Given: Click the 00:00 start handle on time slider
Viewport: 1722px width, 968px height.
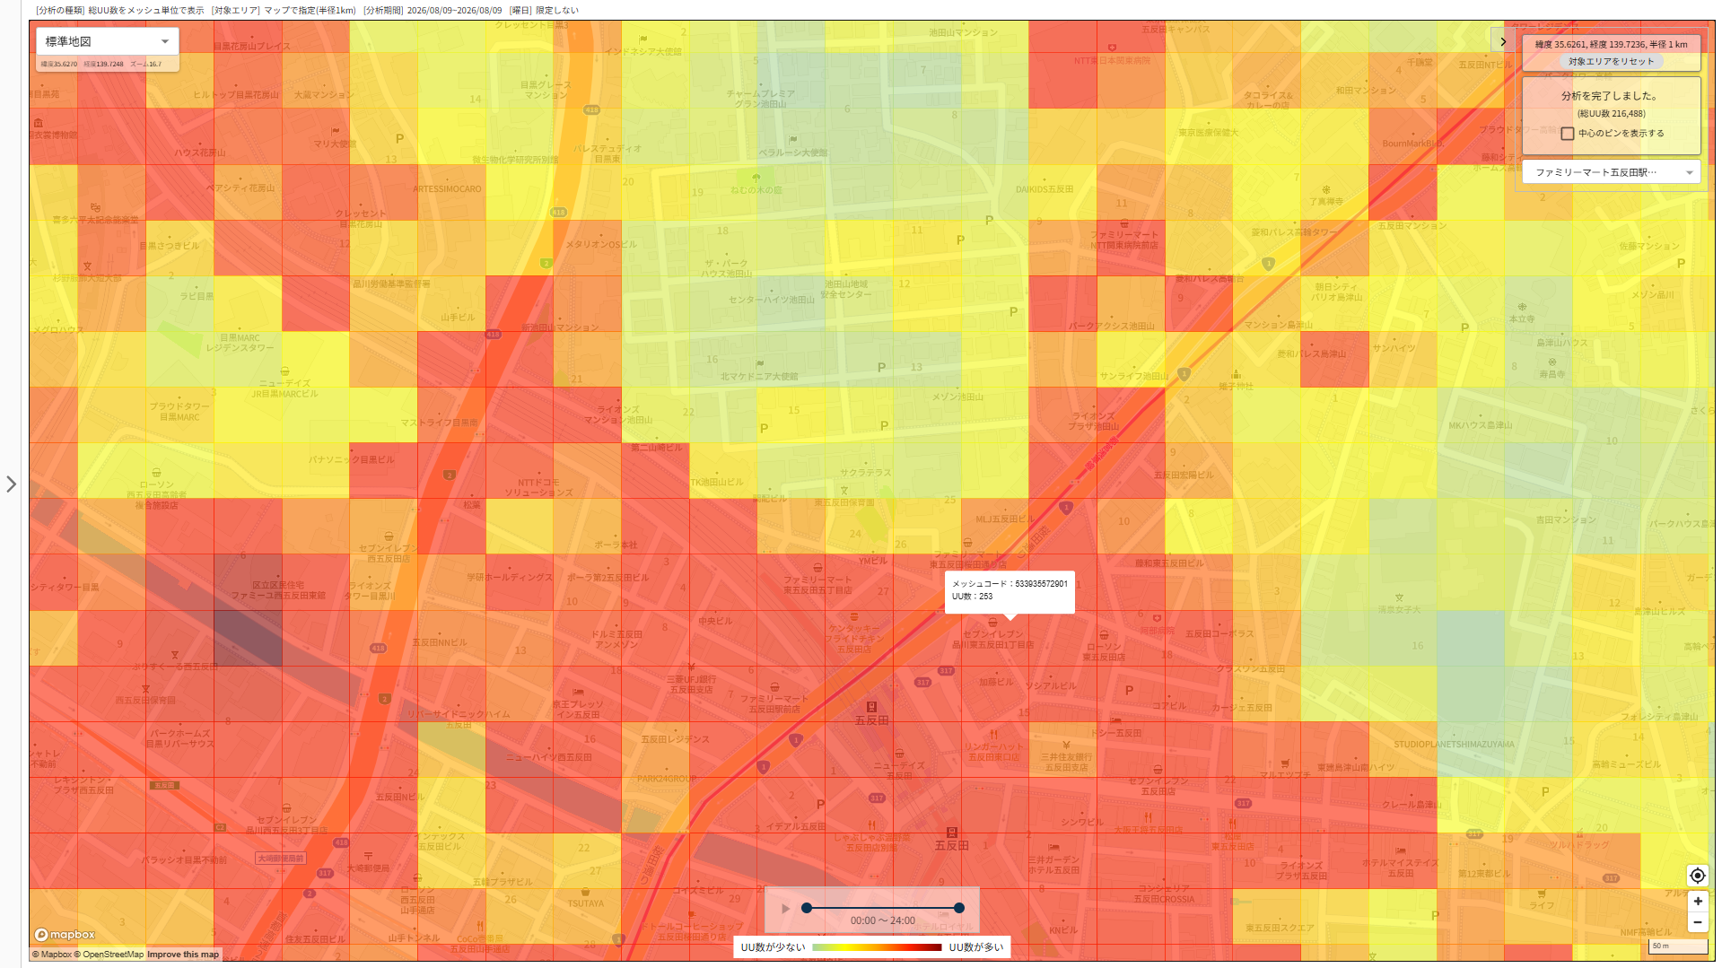Looking at the screenshot, I should [x=807, y=908].
